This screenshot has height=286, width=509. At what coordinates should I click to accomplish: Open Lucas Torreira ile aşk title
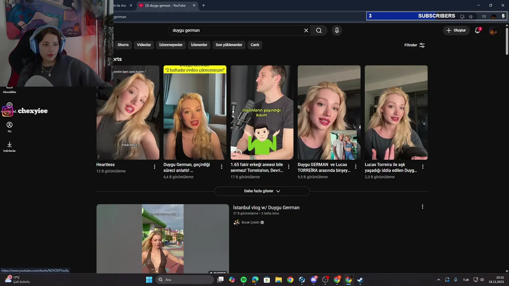pyautogui.click(x=391, y=167)
